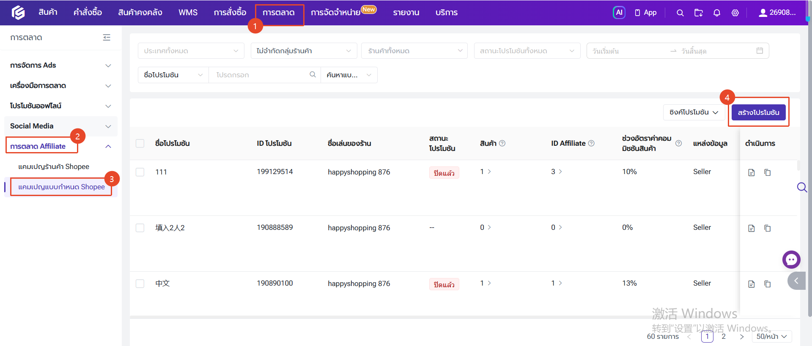This screenshot has height=346, width=812.
Task: Open the ซิงค์โปรโมชัน dropdown button
Action: 694,112
